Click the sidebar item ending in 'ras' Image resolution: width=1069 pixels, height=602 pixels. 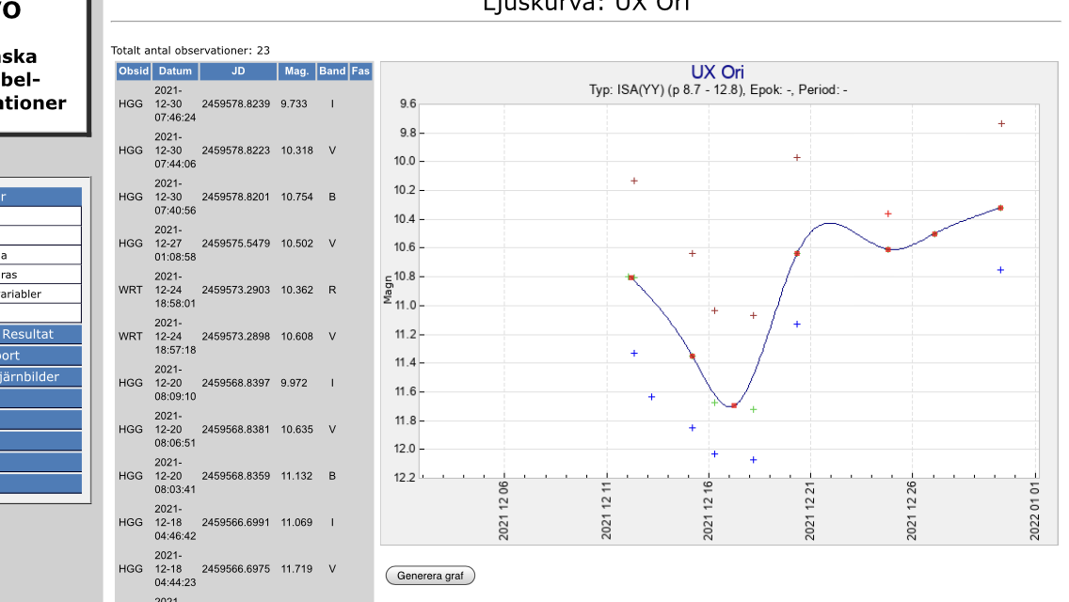pyautogui.click(x=40, y=275)
